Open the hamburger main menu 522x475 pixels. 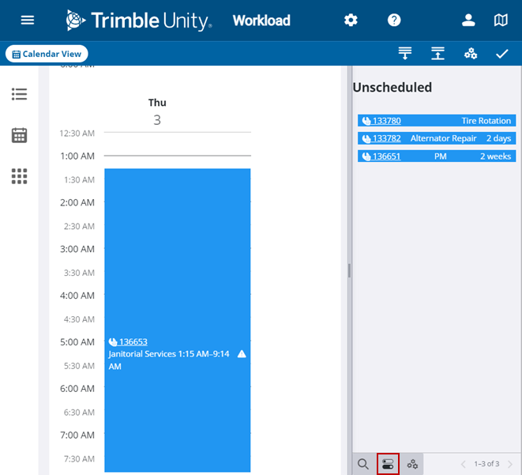click(28, 20)
